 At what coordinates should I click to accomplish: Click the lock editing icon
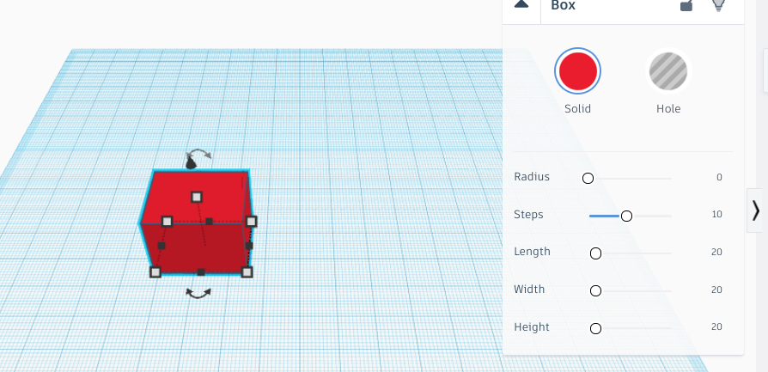coord(686,5)
